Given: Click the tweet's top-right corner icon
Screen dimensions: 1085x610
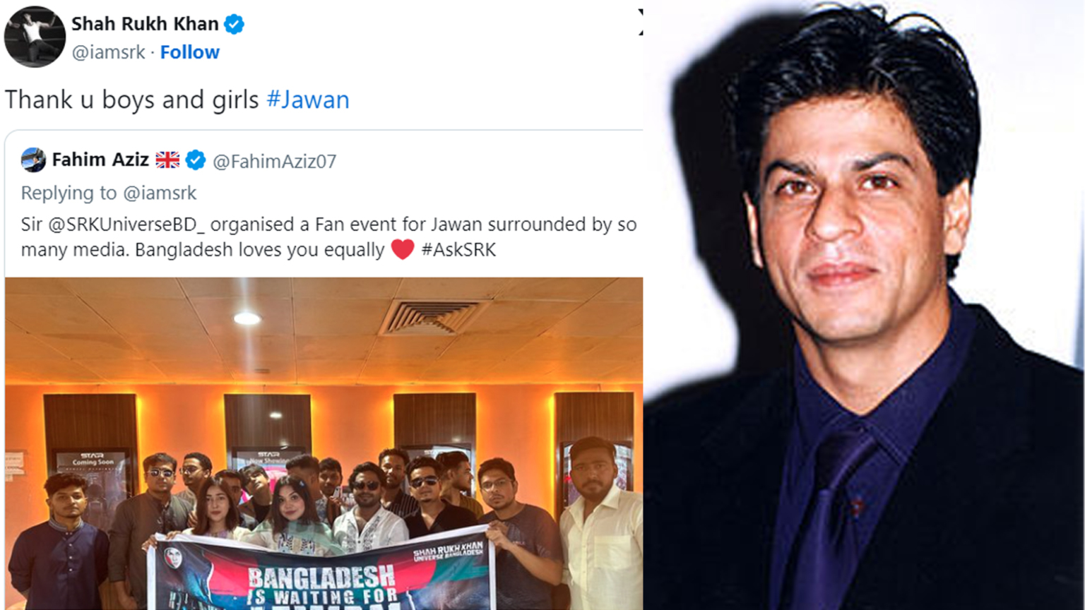Looking at the screenshot, I should pyautogui.click(x=640, y=21).
